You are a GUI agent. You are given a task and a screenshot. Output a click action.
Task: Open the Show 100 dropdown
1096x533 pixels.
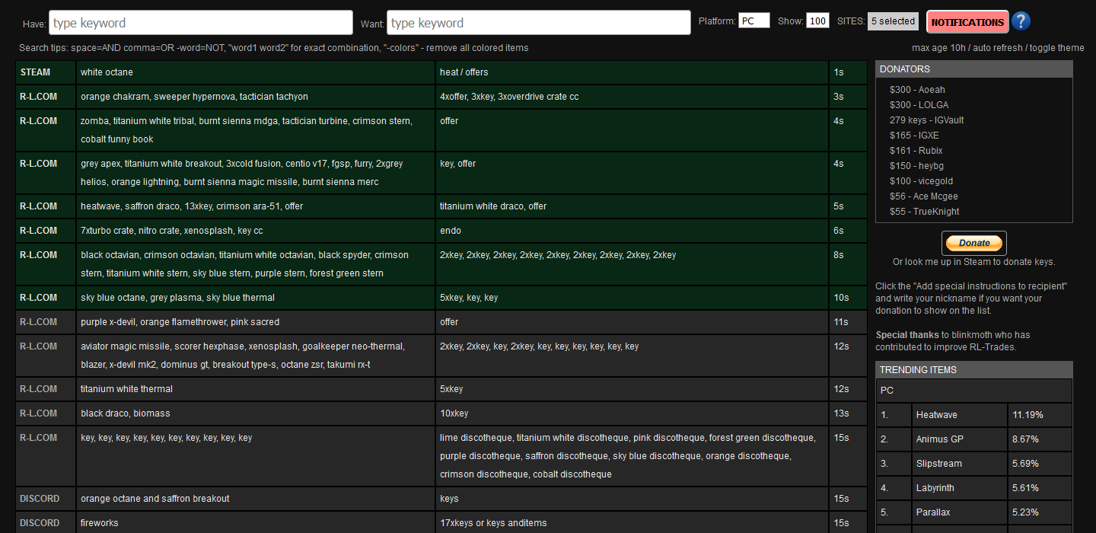tap(818, 21)
